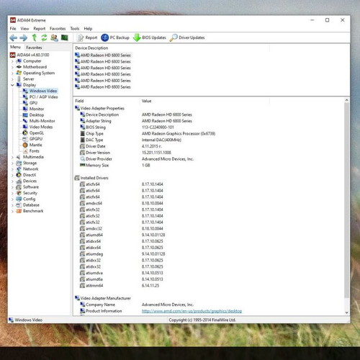This screenshot has width=360, height=360.
Task: Click the Device Description column header
Action: coord(91,48)
